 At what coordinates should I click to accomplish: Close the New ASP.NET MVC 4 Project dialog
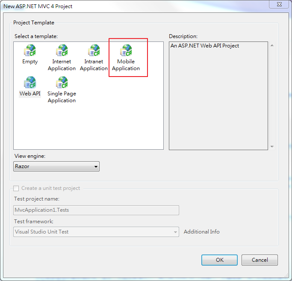coord(279,4)
